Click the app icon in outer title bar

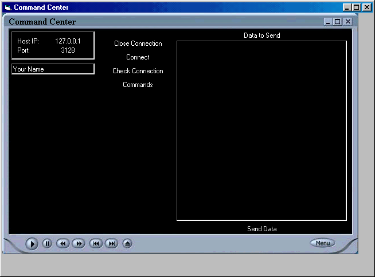coord(7,7)
